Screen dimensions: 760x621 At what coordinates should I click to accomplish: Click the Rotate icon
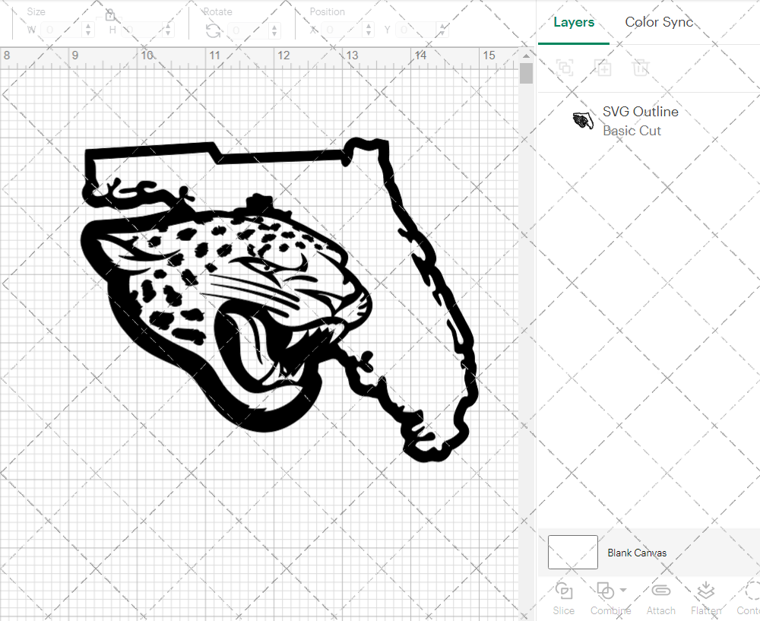[x=214, y=30]
